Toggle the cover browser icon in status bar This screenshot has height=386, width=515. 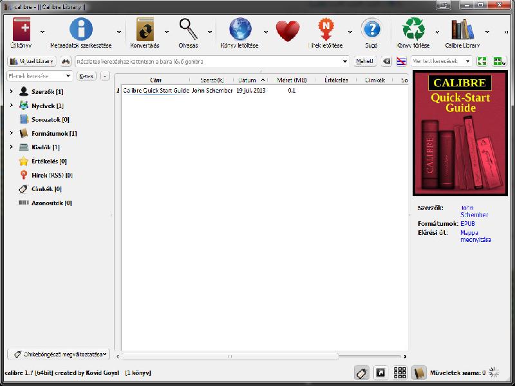pyautogui.click(x=380, y=373)
